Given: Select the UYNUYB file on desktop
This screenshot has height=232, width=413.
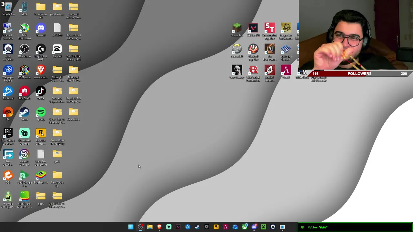Looking at the screenshot, I should (x=57, y=30).
